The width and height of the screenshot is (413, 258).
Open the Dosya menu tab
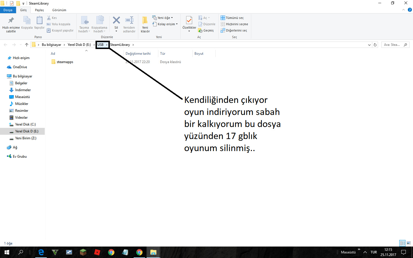click(8, 10)
